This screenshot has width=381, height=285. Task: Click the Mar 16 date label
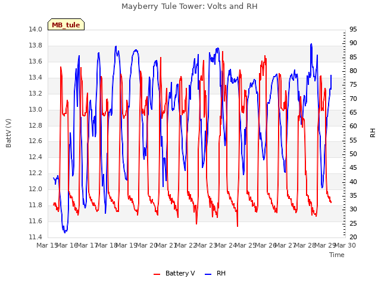point(67,245)
